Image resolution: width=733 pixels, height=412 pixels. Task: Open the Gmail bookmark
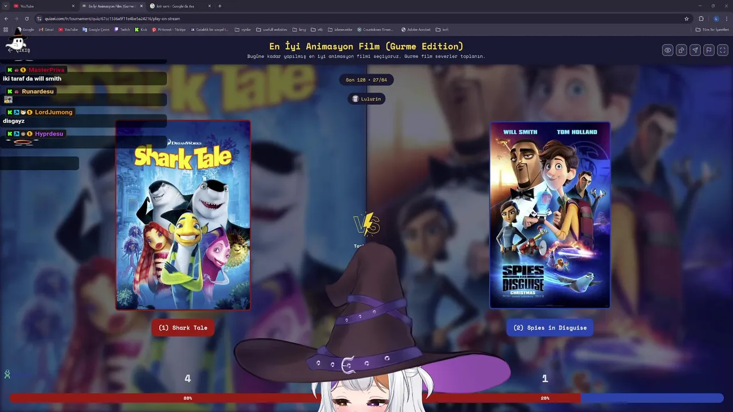pos(46,30)
